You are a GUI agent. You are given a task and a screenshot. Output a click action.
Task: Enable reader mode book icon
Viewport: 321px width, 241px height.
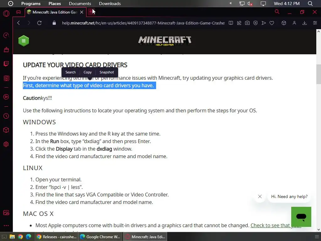pos(231,23)
